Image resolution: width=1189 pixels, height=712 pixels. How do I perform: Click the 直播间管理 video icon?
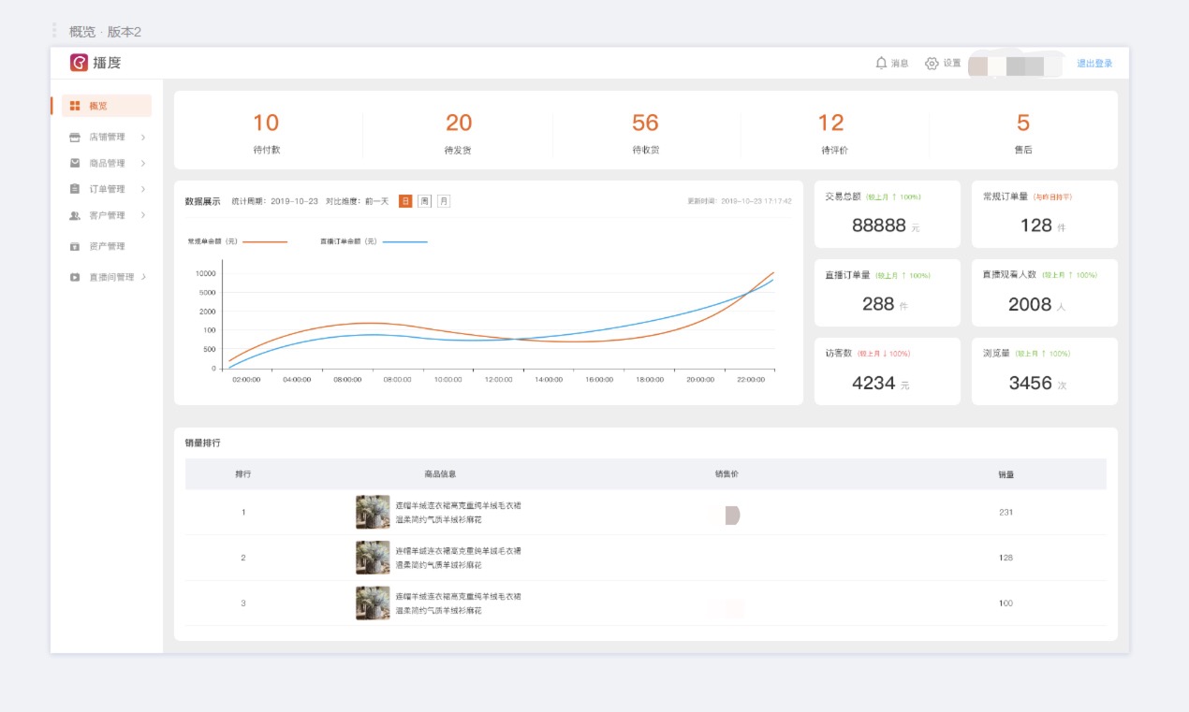tap(75, 277)
